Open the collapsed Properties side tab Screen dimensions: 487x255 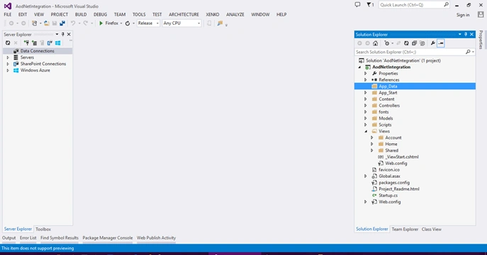tap(481, 40)
